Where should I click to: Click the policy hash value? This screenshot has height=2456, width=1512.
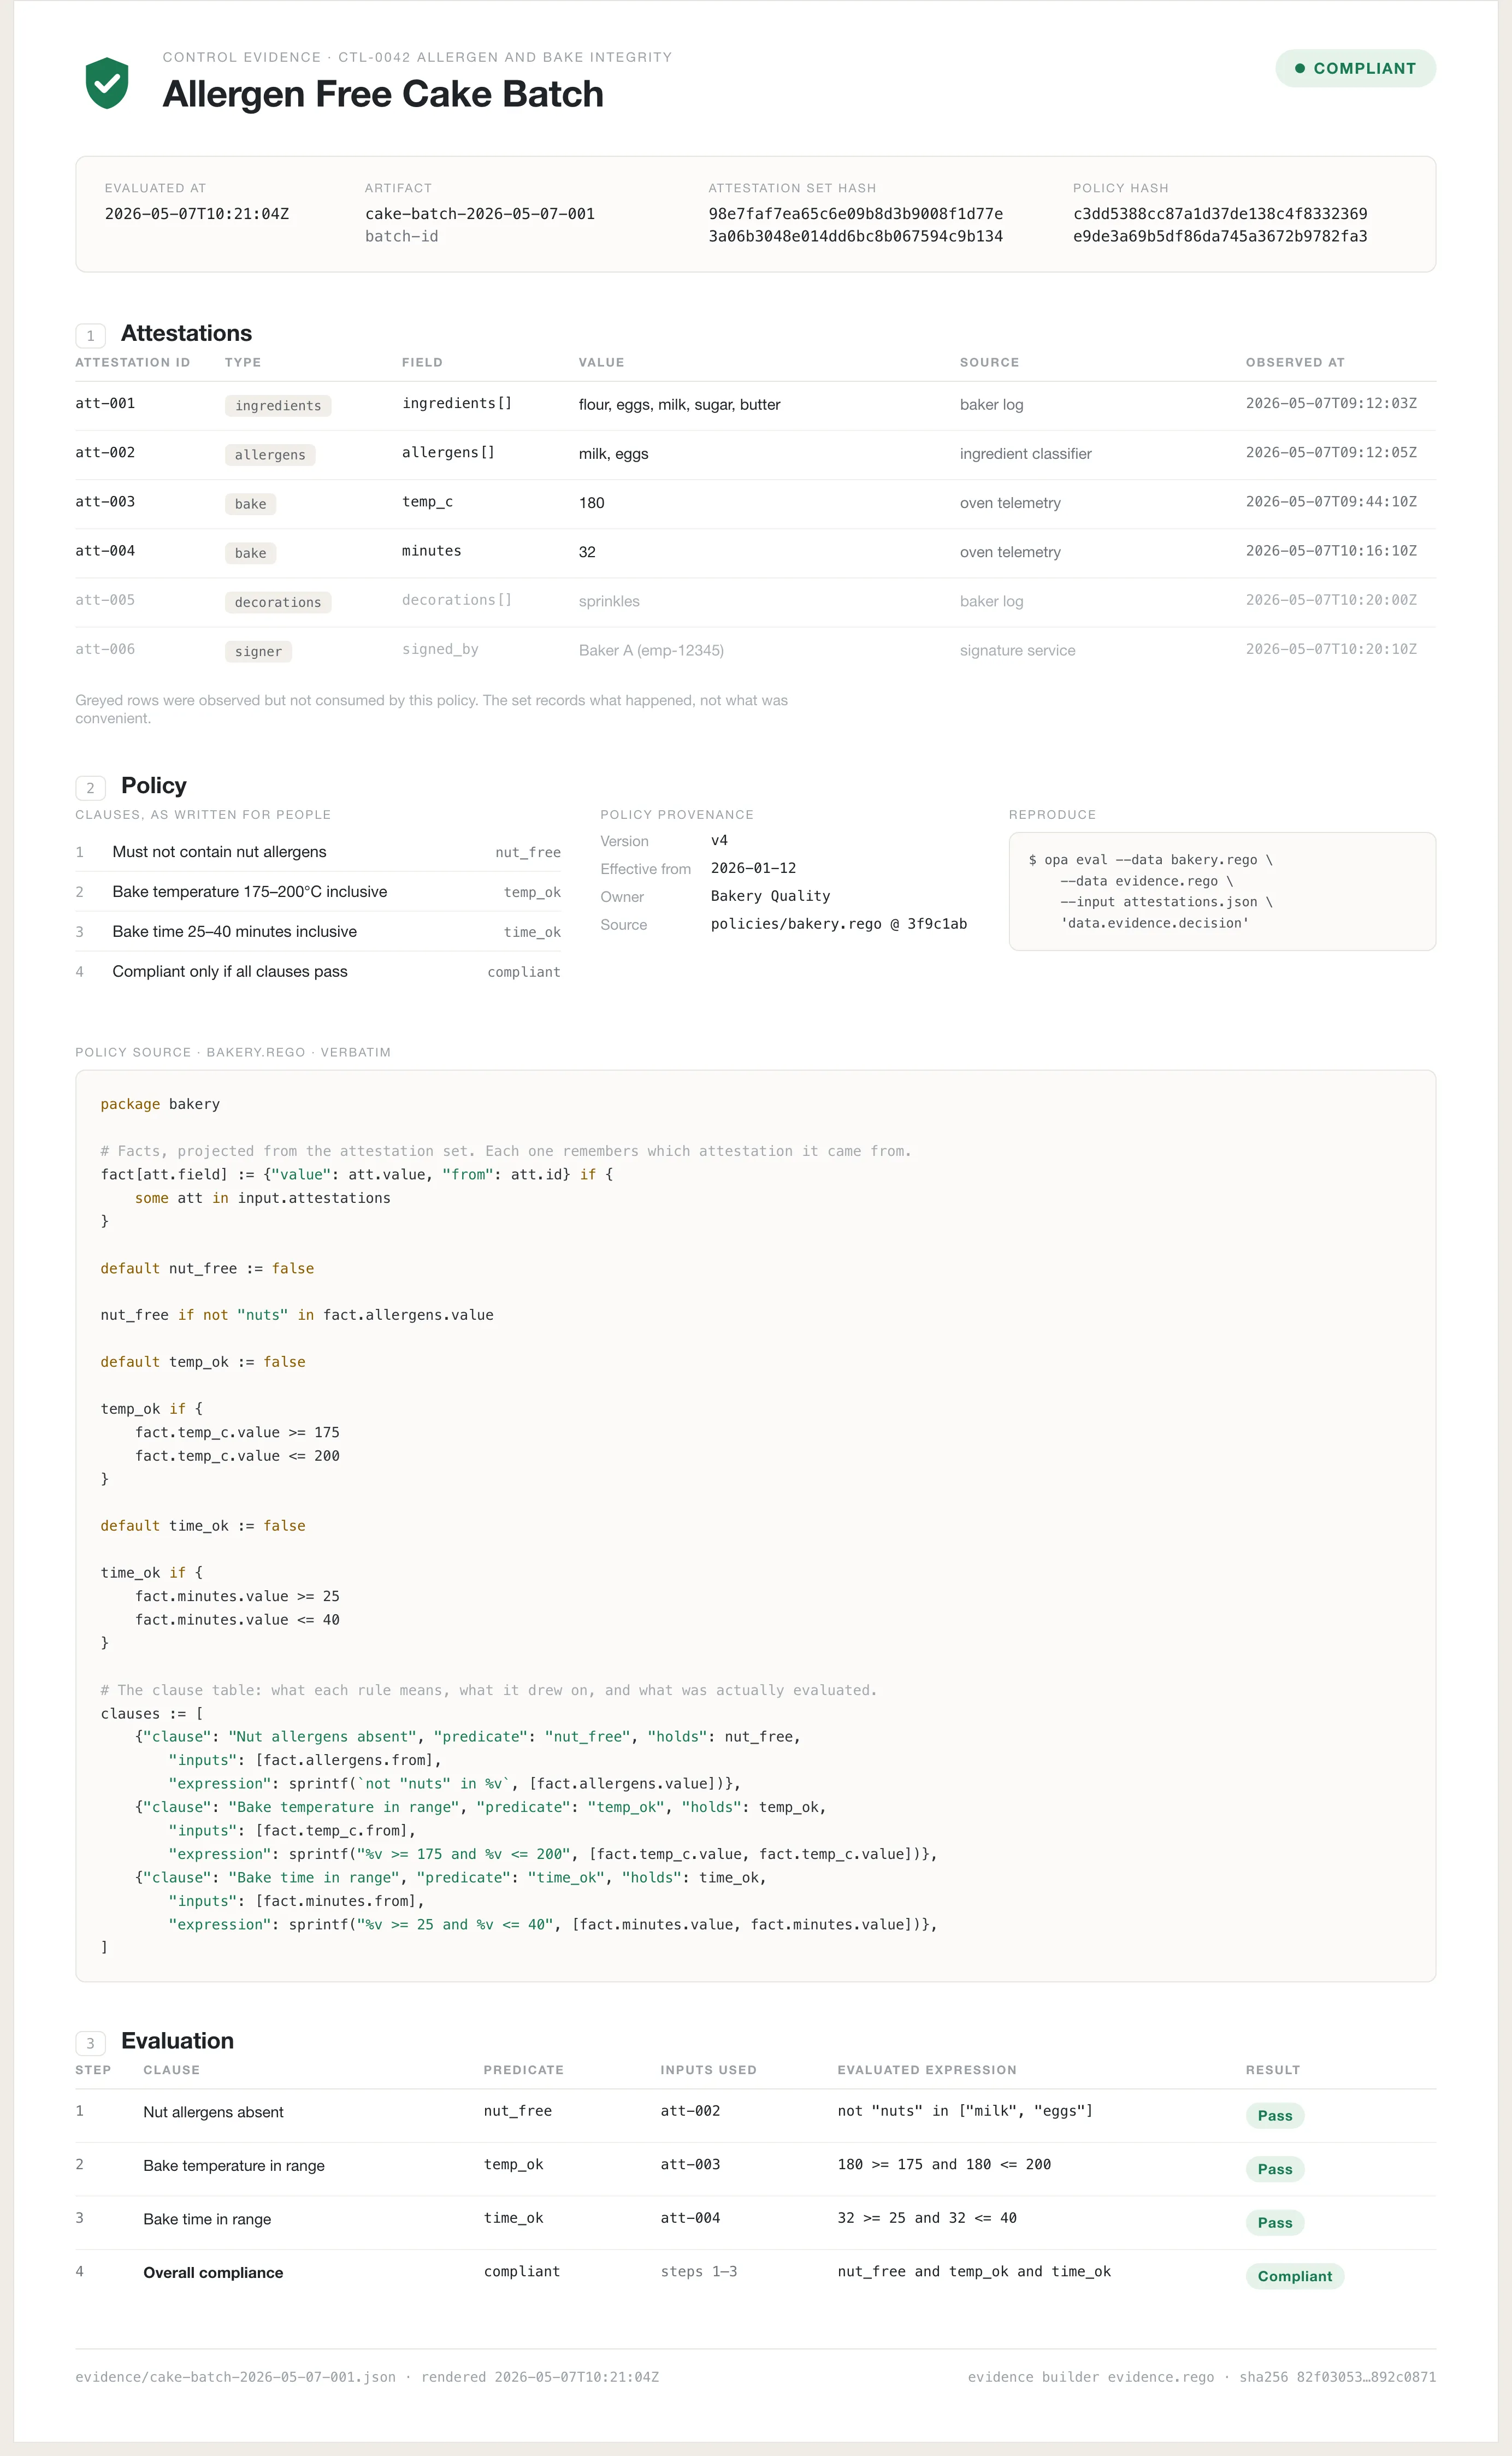tap(1220, 225)
